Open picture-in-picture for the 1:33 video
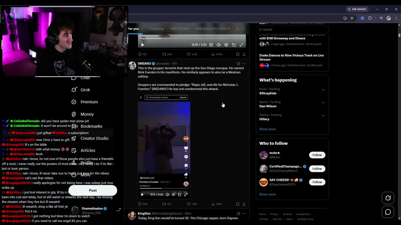Viewport: 401px width, 225px height. pos(234,45)
